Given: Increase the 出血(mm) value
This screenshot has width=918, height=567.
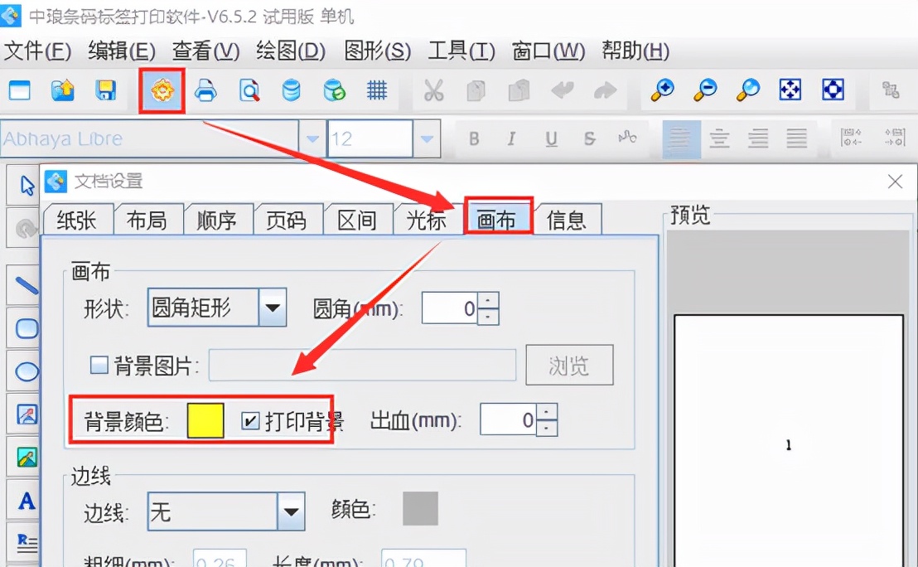Looking at the screenshot, I should (x=546, y=412).
